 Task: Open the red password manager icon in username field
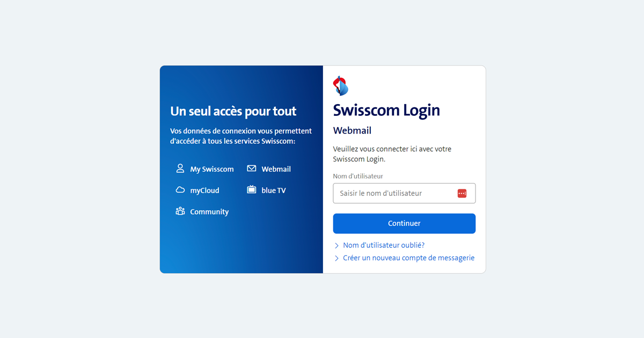pyautogui.click(x=462, y=193)
